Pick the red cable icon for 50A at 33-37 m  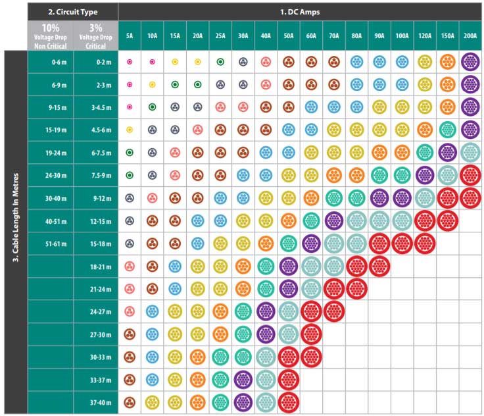tap(289, 380)
